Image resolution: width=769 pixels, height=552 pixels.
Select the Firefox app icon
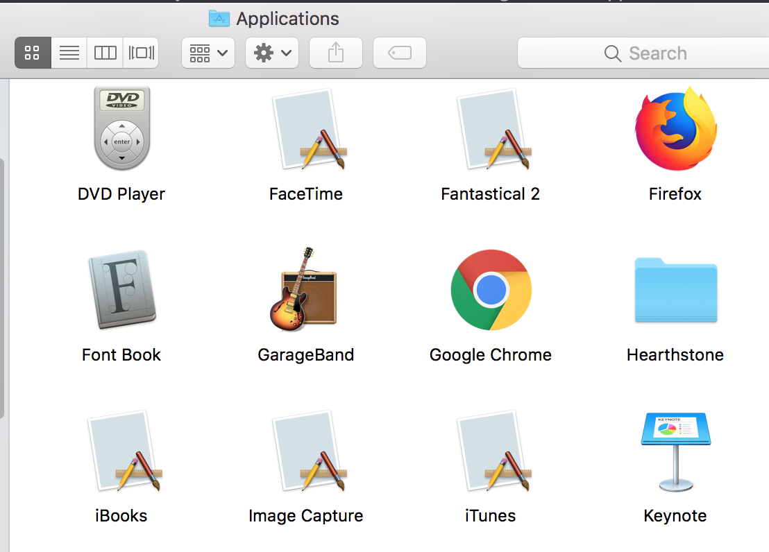click(x=676, y=128)
